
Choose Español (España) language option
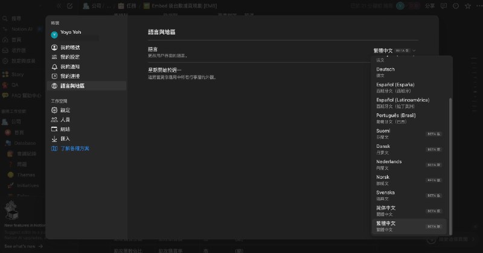click(409, 88)
